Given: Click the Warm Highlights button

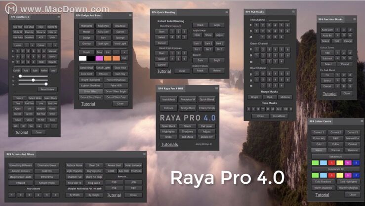Looking at the screenshot, I should tap(348, 188).
